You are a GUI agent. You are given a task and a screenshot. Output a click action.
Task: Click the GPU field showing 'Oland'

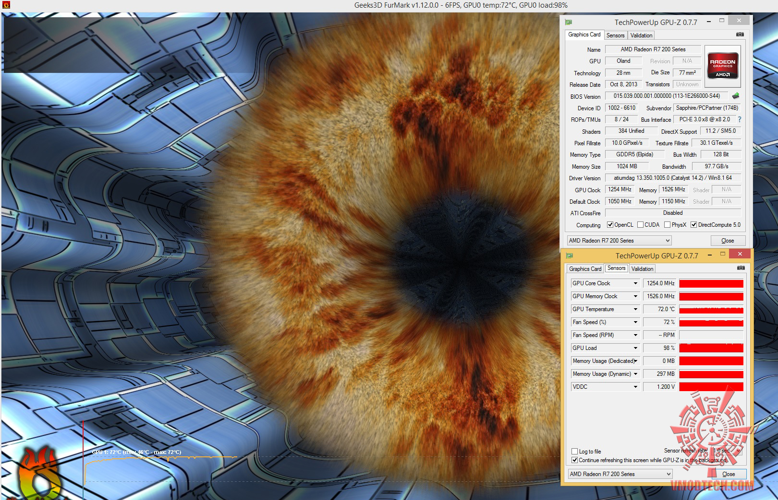[623, 61]
